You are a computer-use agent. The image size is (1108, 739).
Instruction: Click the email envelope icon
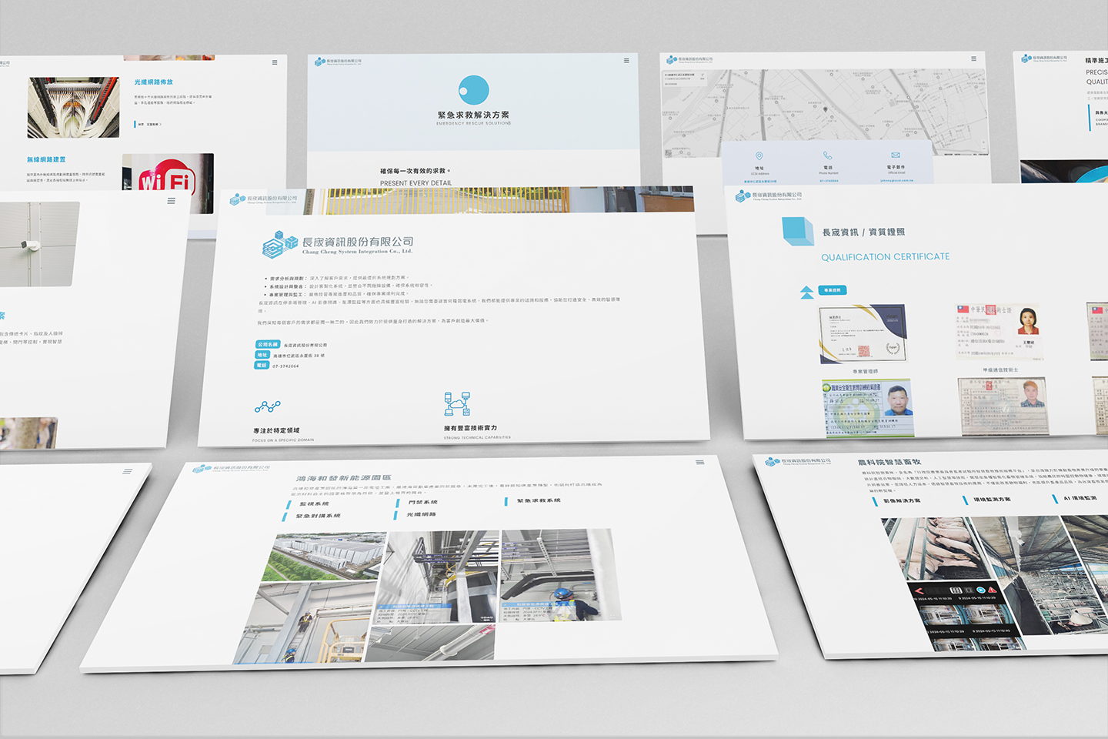click(x=896, y=155)
